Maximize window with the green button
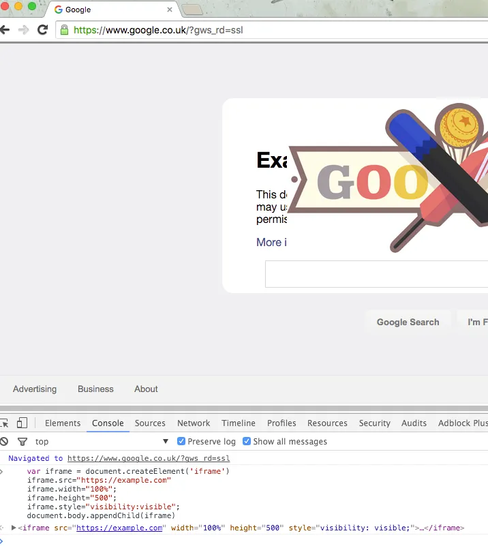 coord(32,6)
